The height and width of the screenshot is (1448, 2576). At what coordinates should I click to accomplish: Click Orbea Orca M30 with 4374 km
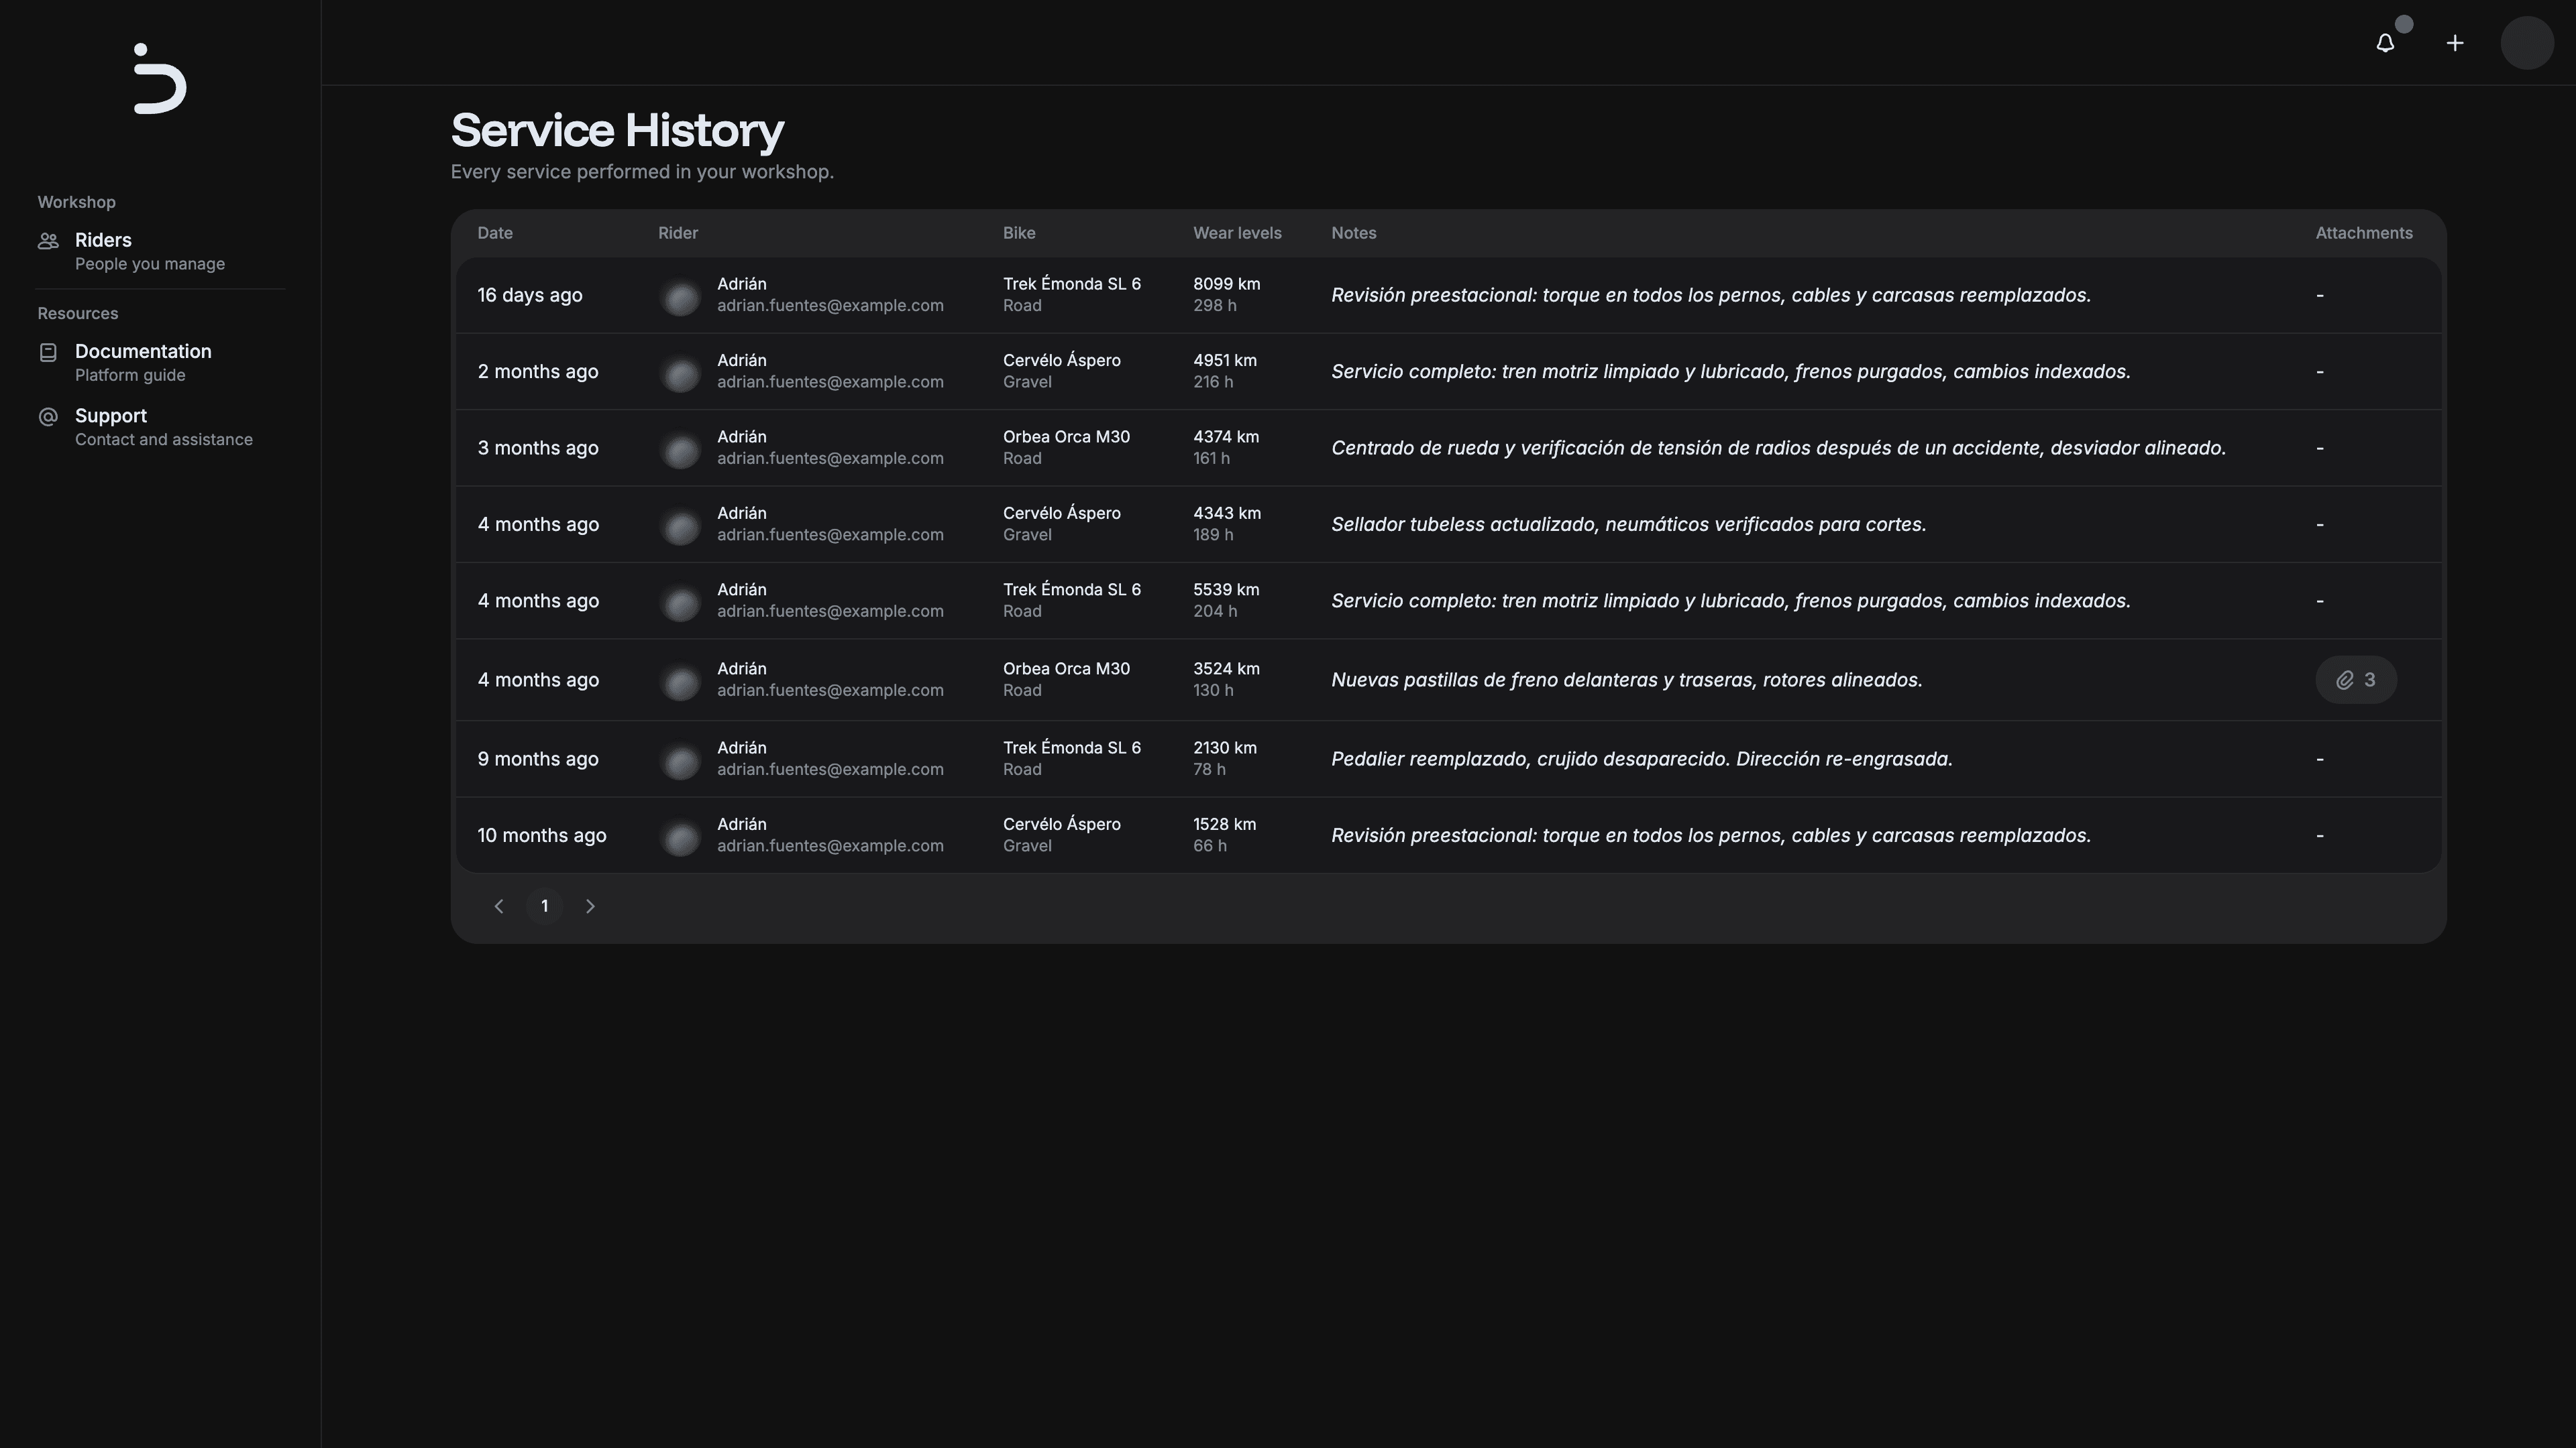[x=1066, y=436]
